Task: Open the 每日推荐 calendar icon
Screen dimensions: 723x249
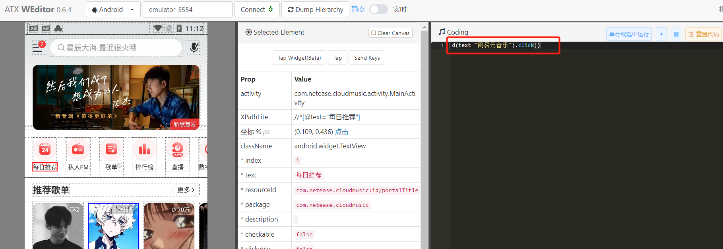Action: point(45,150)
